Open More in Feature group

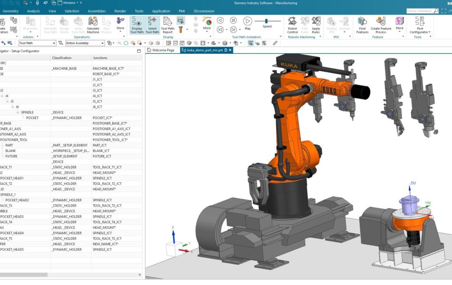click(x=400, y=24)
